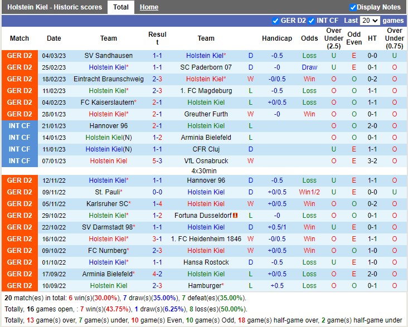The width and height of the screenshot is (408, 327).
Task: Click Arminia Bielefeld on 14/01/23 row
Action: pos(206,138)
